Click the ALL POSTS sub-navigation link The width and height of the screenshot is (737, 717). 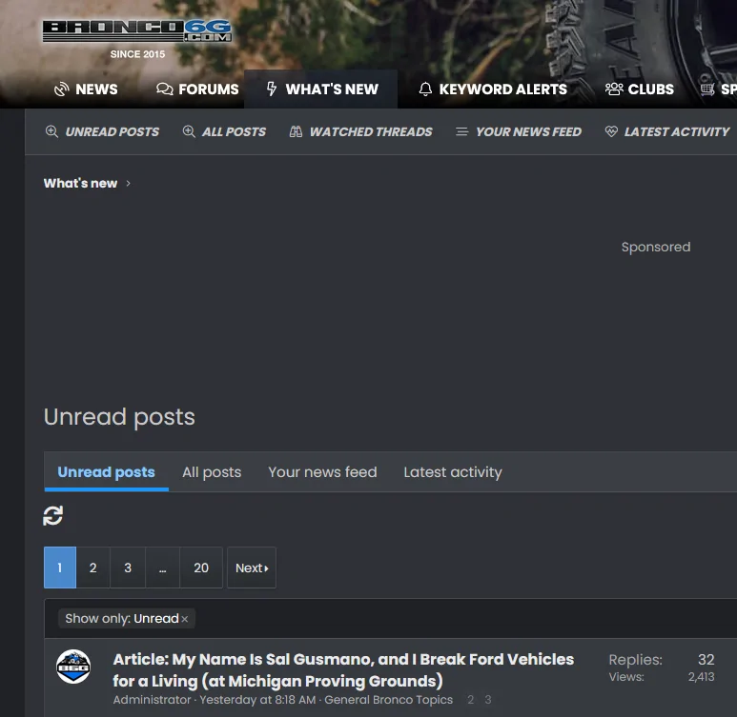pos(224,132)
